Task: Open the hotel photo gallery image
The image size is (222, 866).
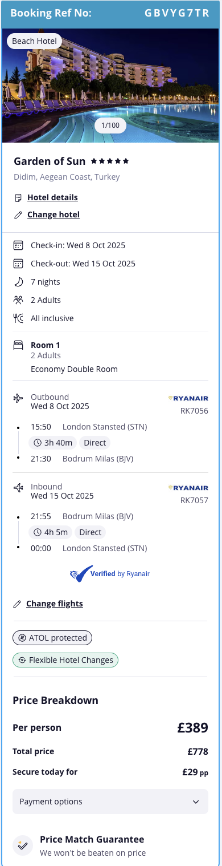Action: coord(110,85)
